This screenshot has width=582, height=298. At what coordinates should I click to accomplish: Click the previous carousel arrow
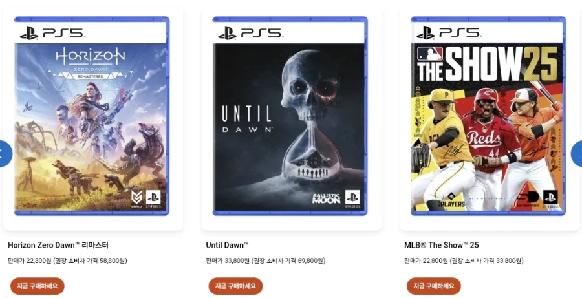[x=5, y=153]
